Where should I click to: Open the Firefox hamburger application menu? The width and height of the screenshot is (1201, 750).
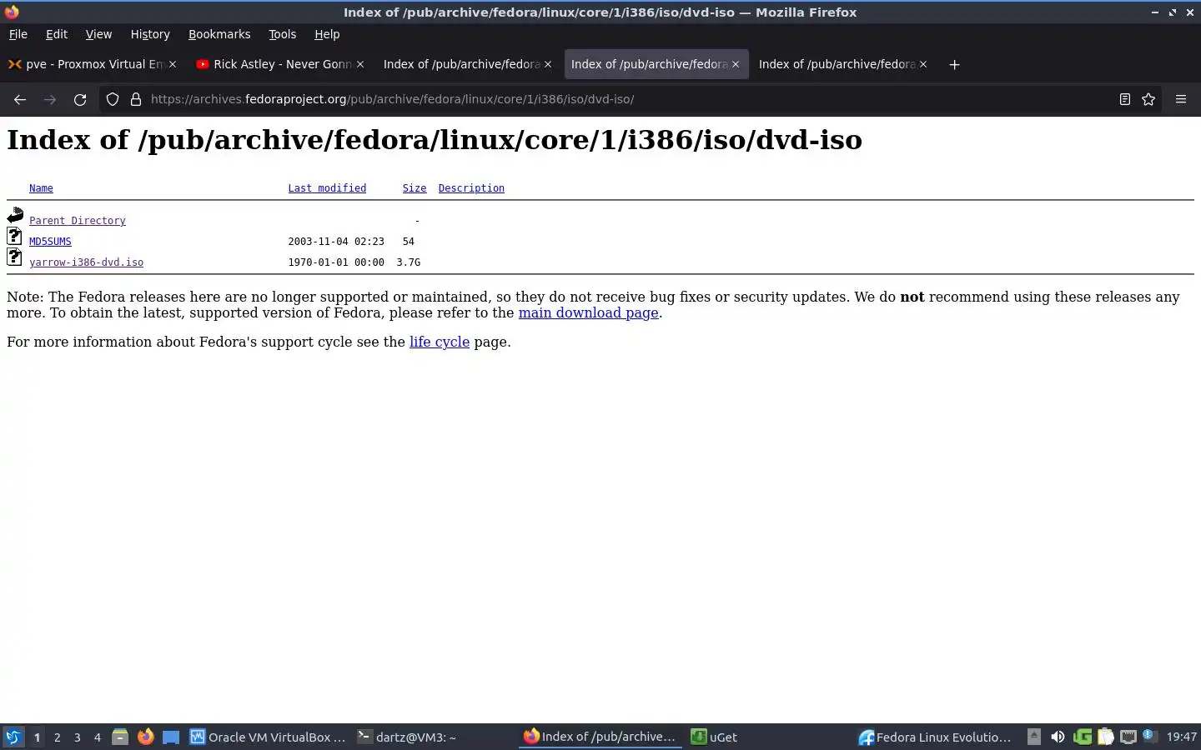(1181, 99)
